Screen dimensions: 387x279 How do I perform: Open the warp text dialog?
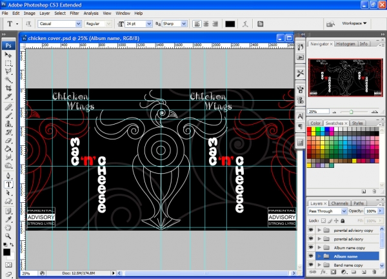[245, 24]
